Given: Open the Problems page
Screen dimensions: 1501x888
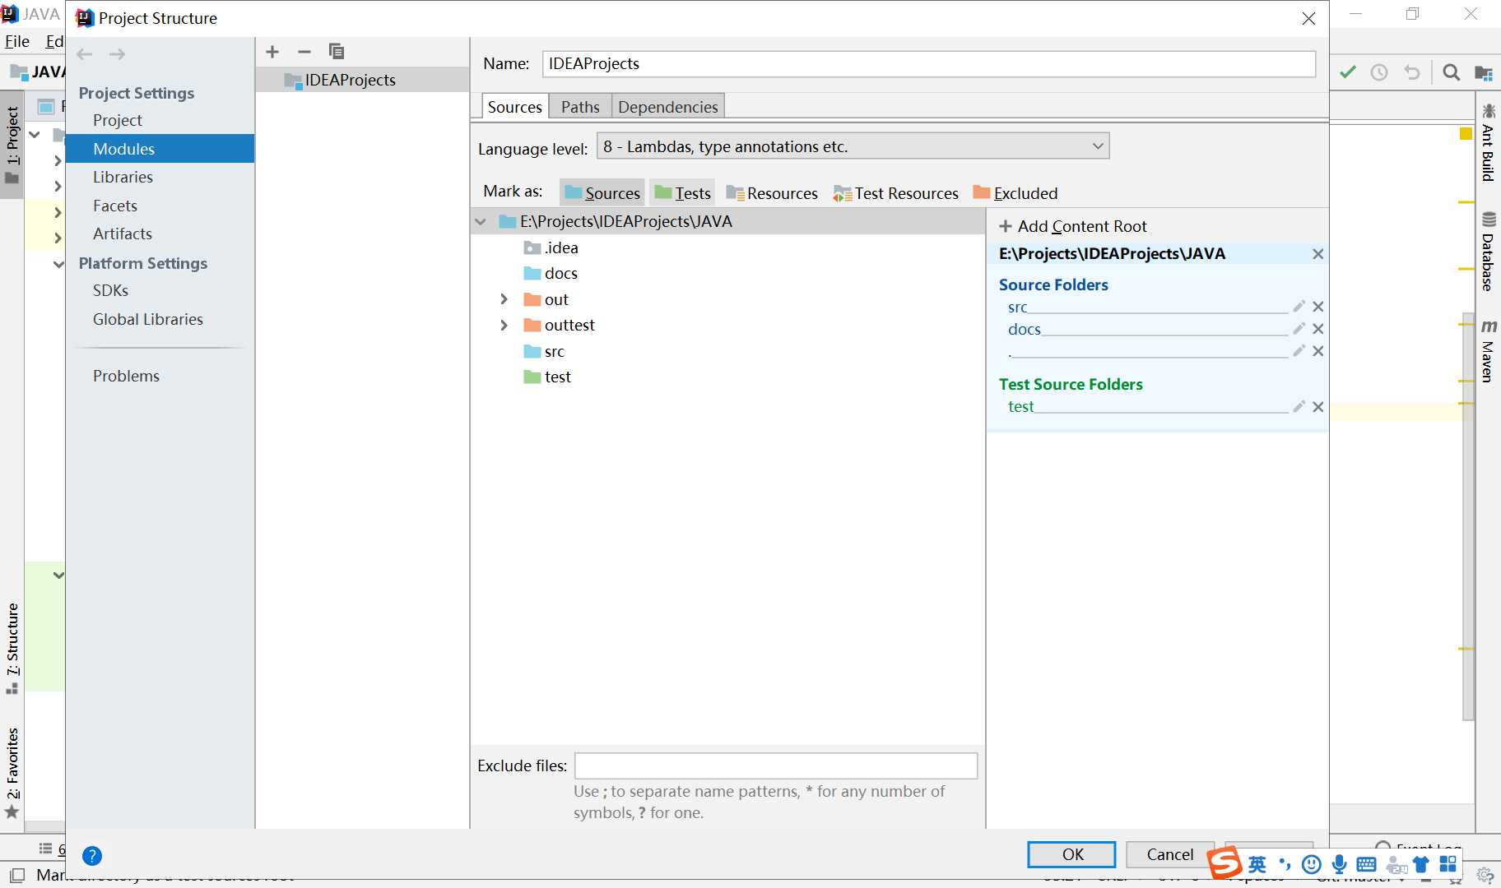Looking at the screenshot, I should [126, 376].
